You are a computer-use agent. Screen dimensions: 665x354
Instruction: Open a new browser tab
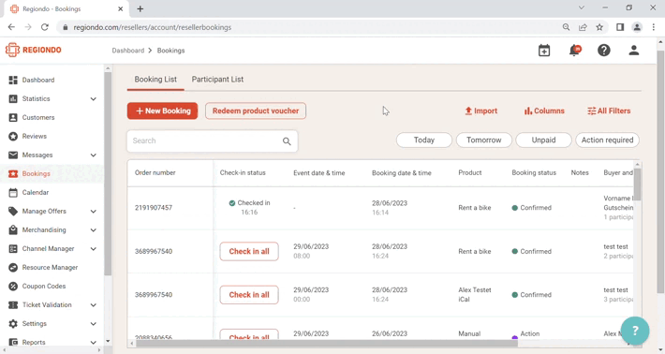click(x=140, y=8)
